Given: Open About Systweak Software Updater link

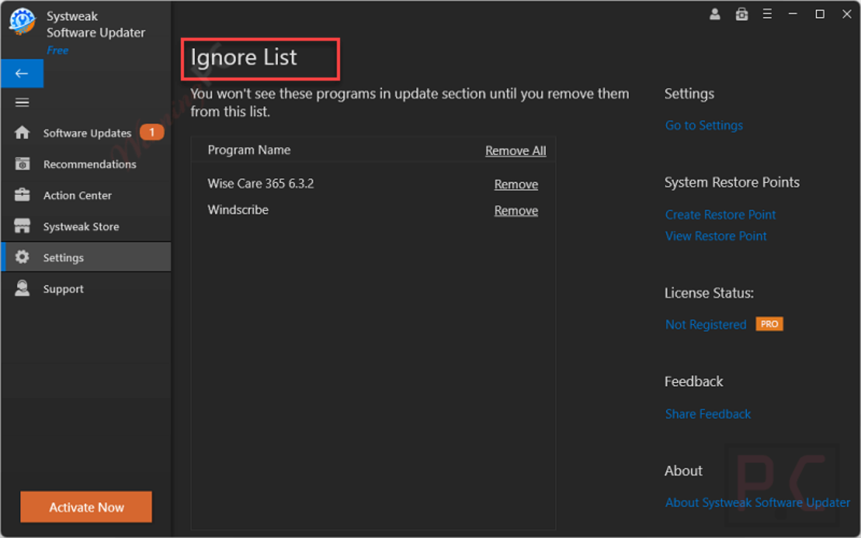Looking at the screenshot, I should click(757, 503).
